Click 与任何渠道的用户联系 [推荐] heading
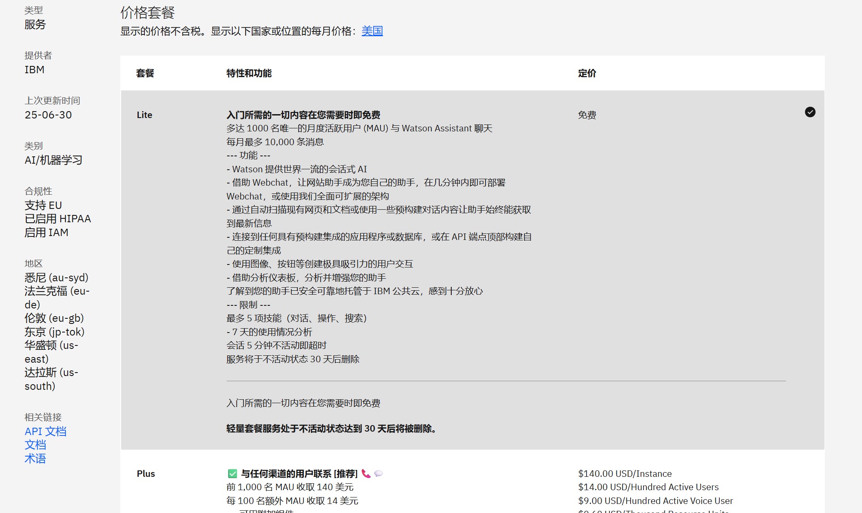 299,474
